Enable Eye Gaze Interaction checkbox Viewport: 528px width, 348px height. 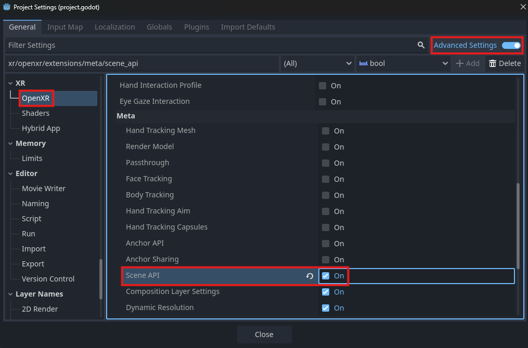(x=323, y=101)
